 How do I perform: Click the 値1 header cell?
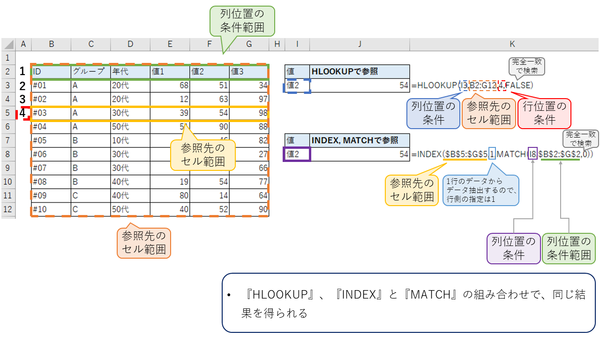click(x=170, y=71)
